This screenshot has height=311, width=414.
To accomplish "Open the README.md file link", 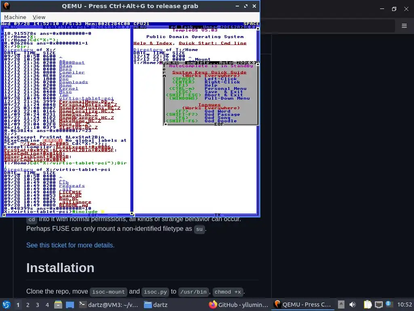I will pyautogui.click(x=74, y=205).
